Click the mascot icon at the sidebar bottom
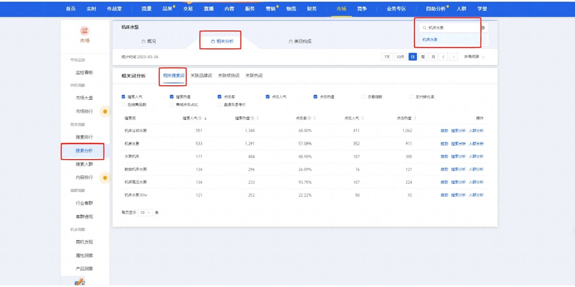 coord(80,282)
